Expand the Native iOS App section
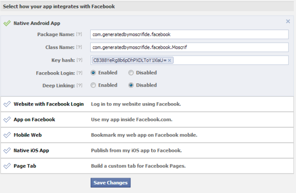The image size is (296, 193). point(147,150)
